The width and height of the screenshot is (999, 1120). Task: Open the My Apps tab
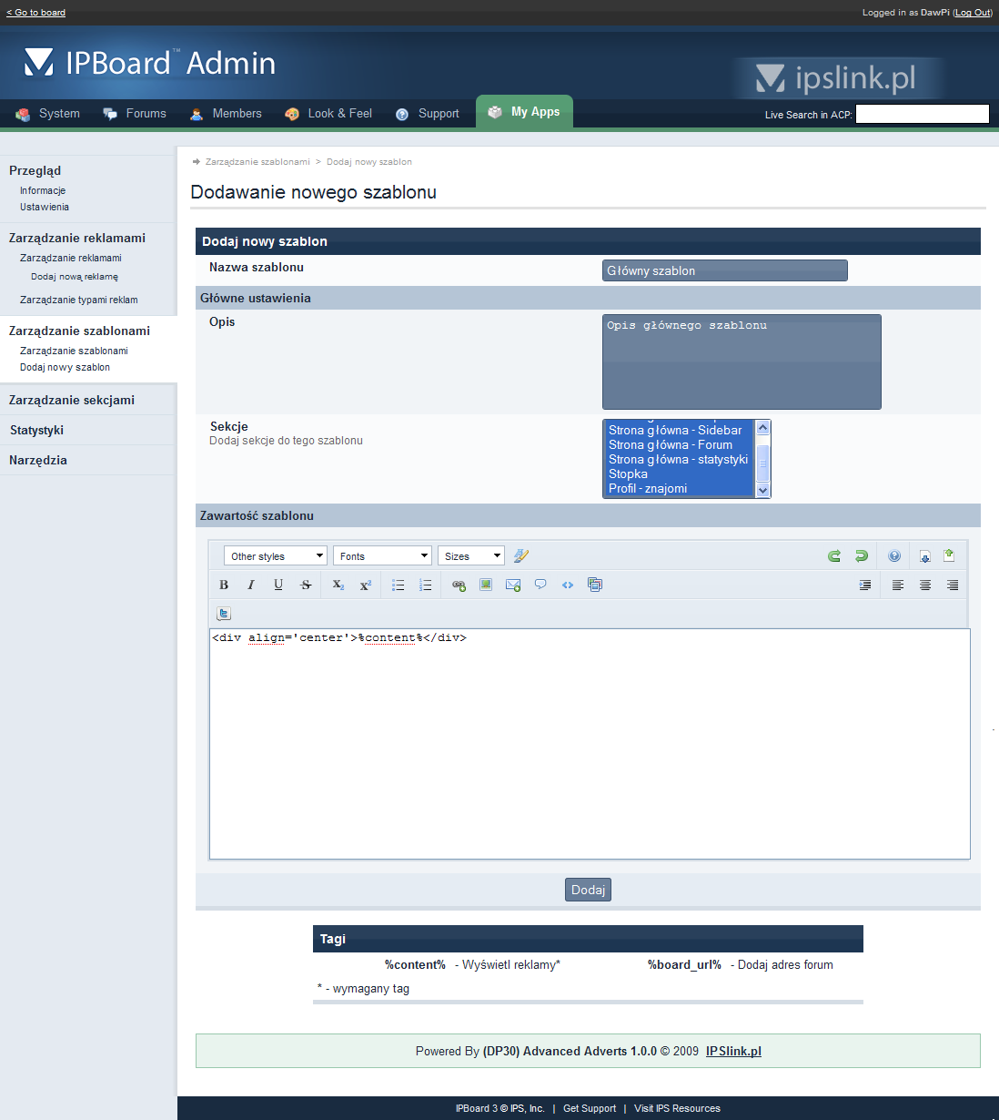524,112
